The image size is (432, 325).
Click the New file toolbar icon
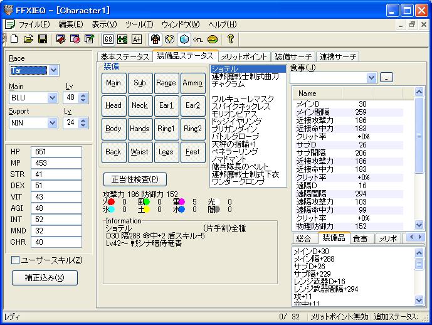pos(14,39)
